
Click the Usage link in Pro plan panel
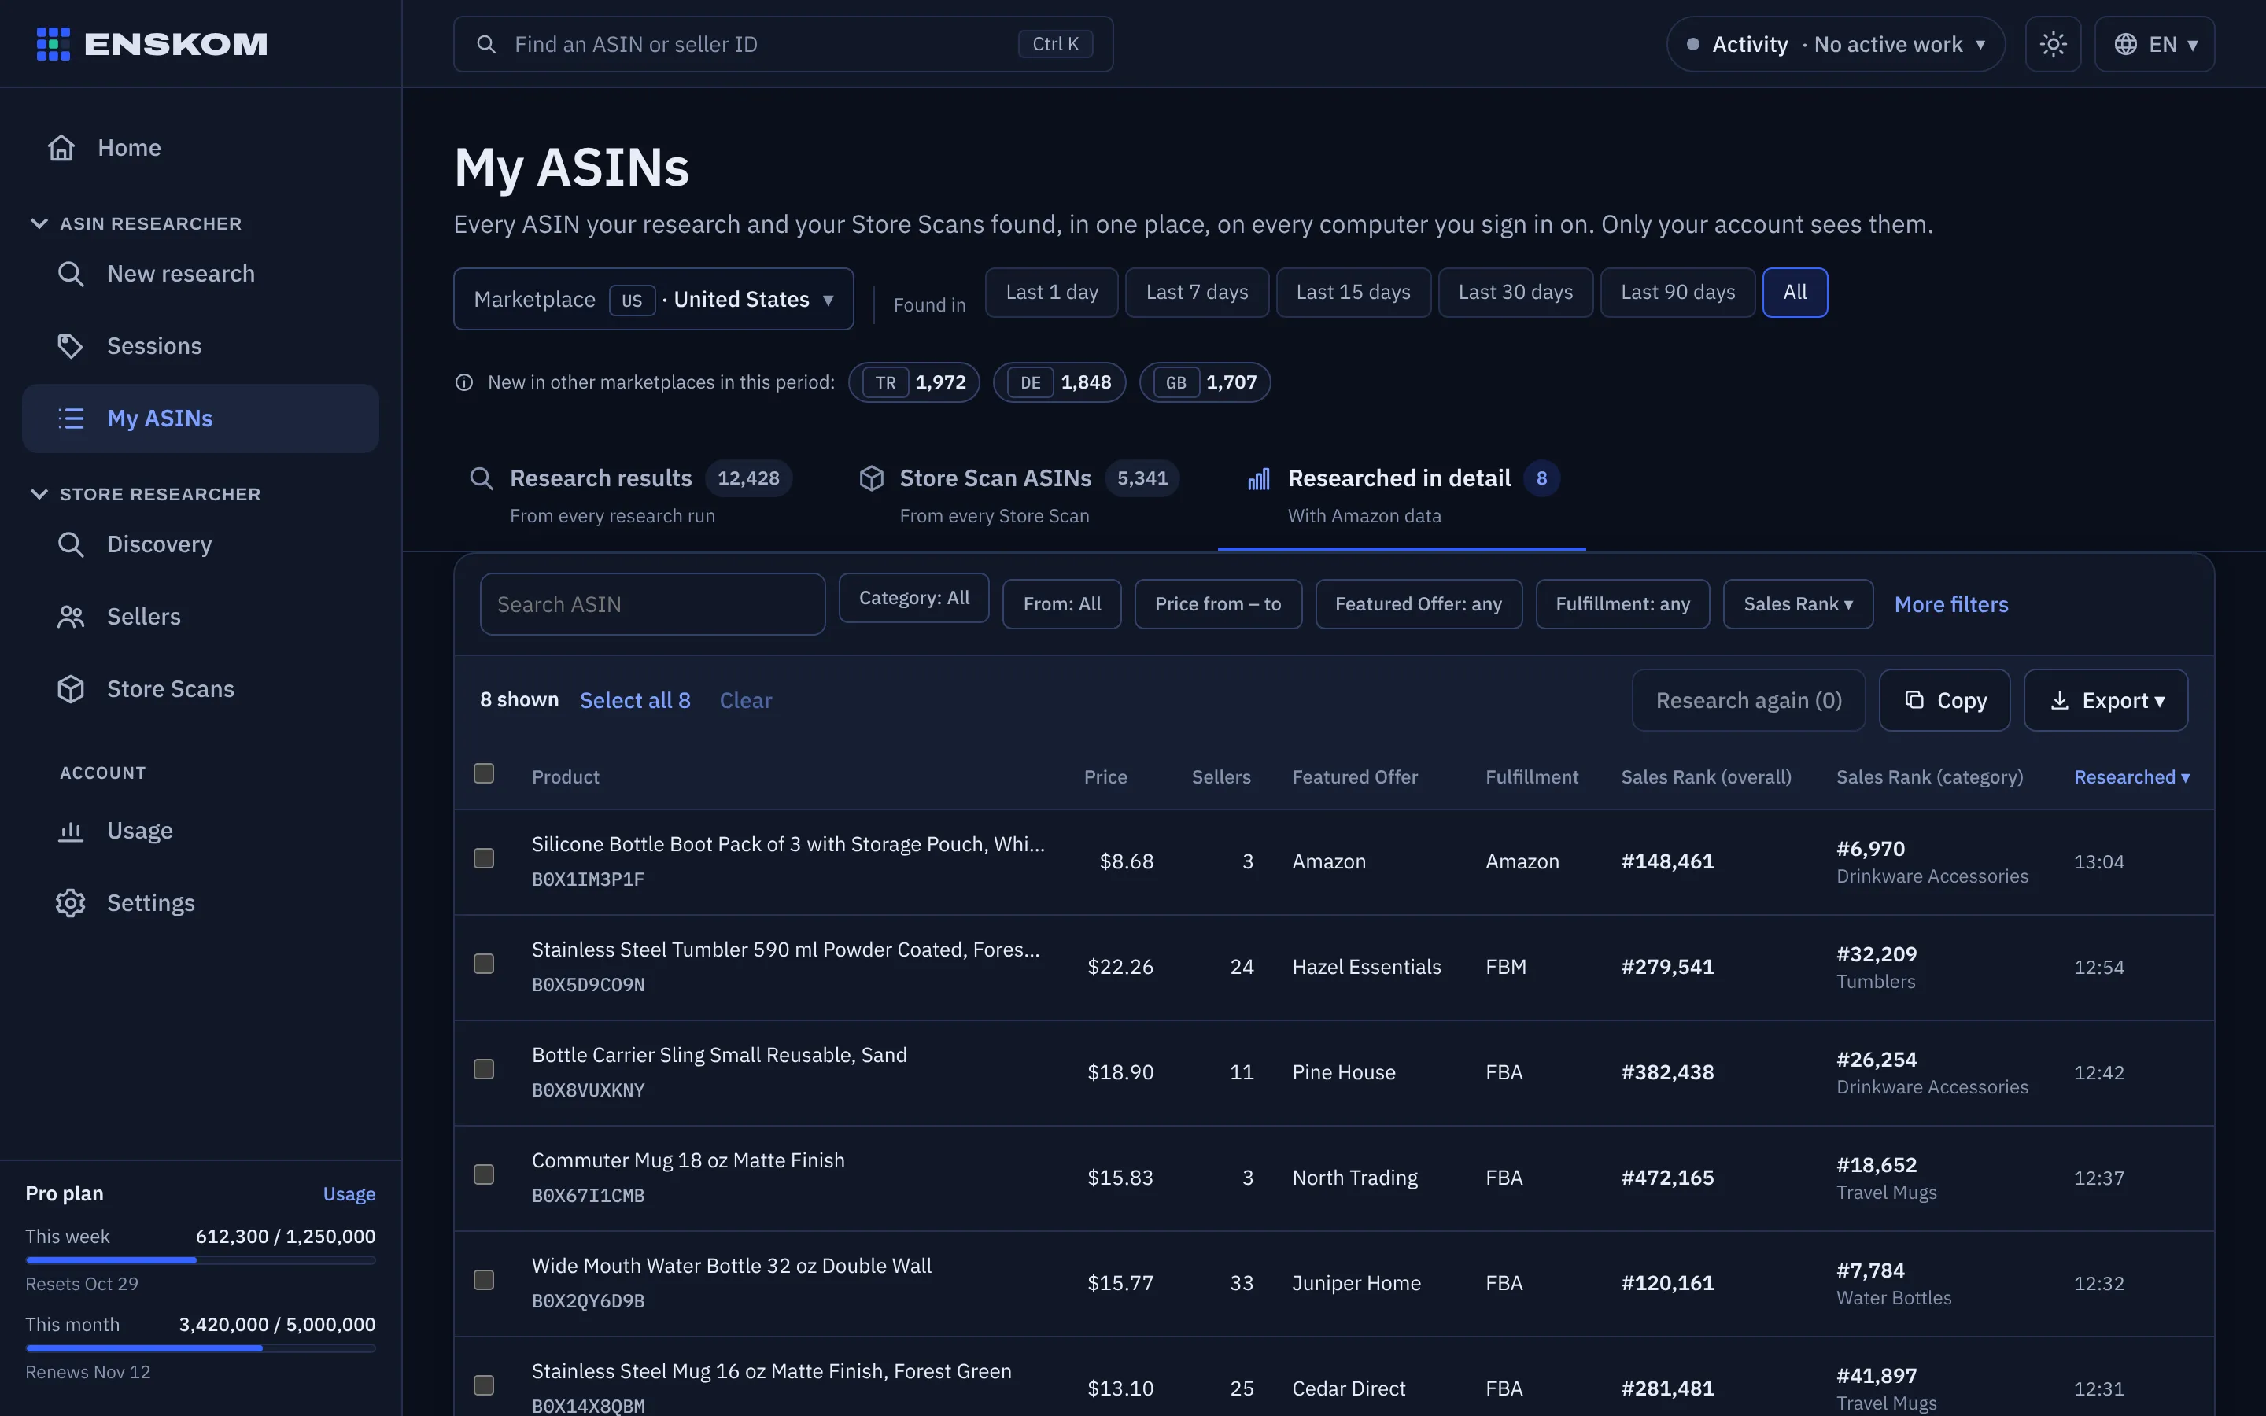[349, 1194]
